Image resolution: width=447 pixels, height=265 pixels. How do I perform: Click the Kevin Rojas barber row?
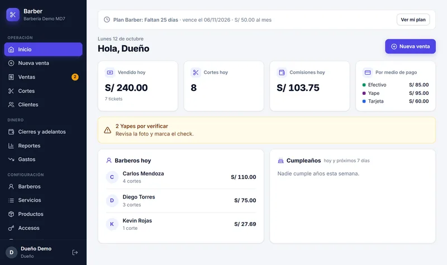(x=181, y=224)
